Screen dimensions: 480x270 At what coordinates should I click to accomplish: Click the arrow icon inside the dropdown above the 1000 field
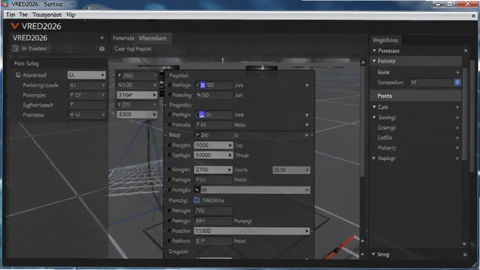pos(197,135)
